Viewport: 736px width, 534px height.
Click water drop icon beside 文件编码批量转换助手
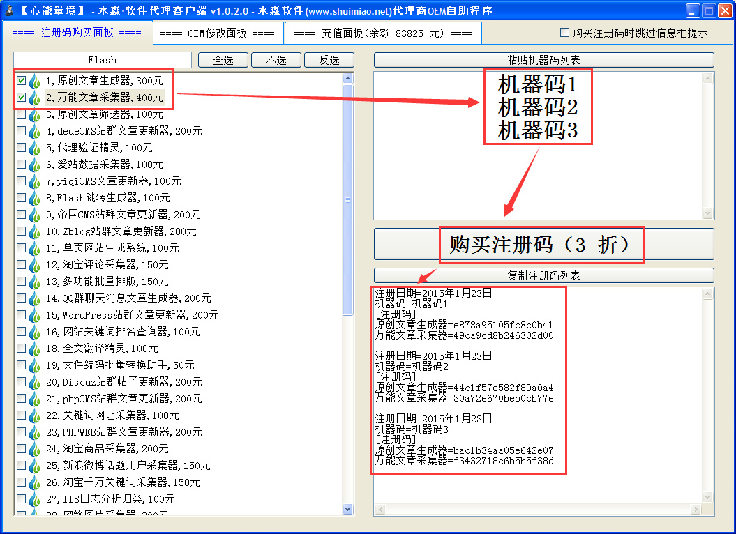(x=34, y=365)
